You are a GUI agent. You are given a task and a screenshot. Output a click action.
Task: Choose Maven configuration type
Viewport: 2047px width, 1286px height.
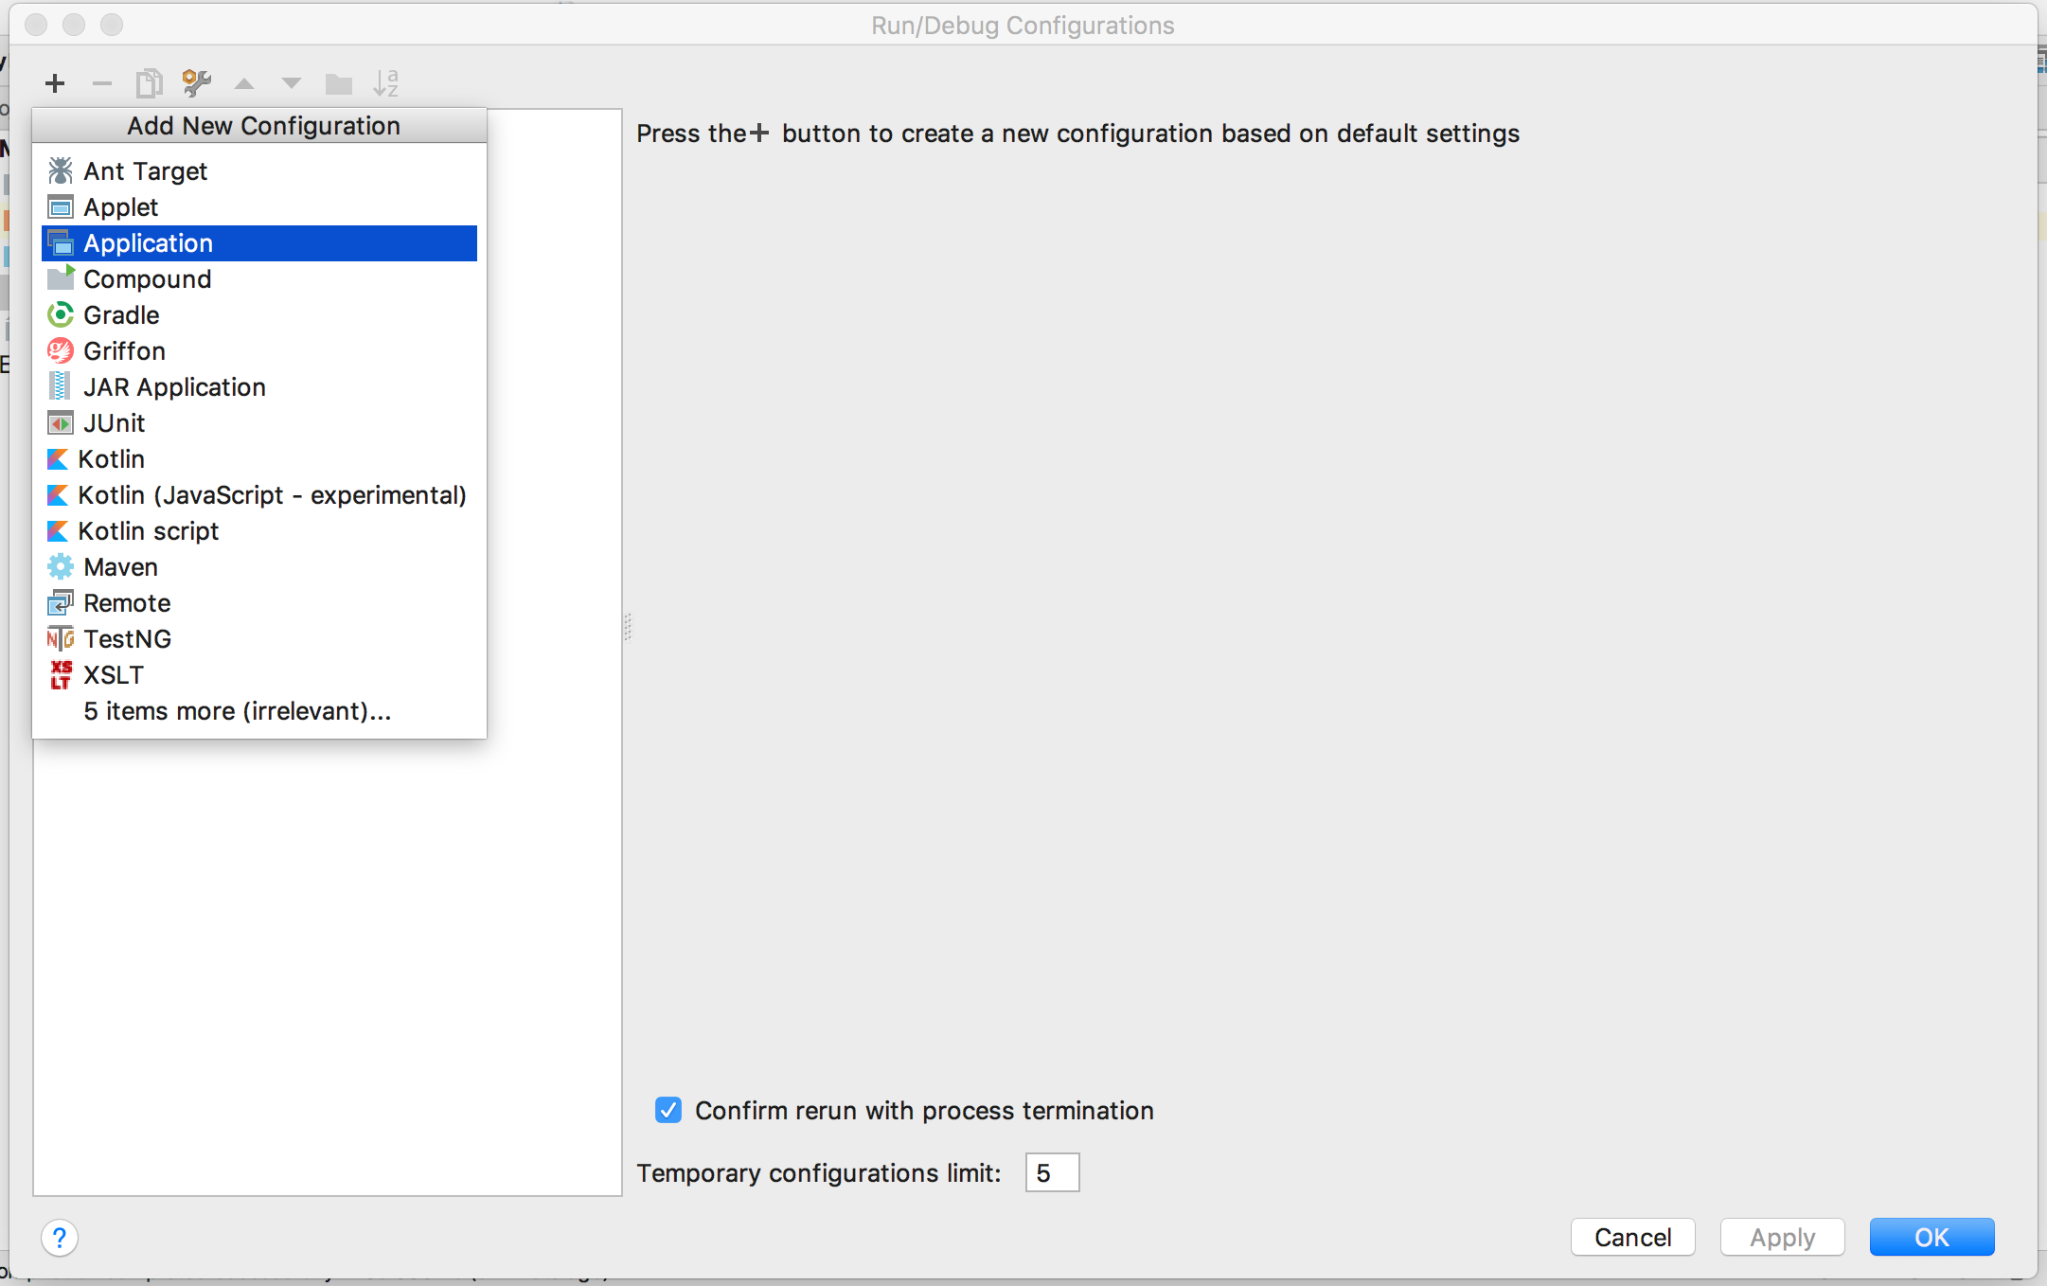coord(259,567)
